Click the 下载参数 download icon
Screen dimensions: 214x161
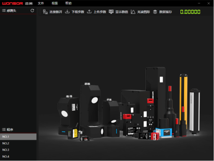click(67, 12)
